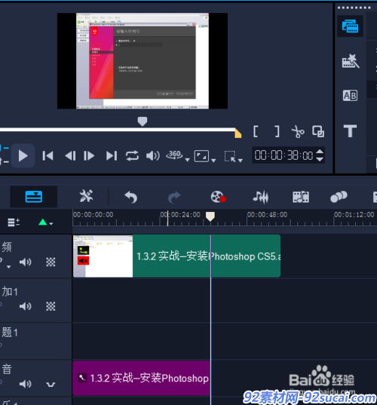Open the green triangle chapter dropdown
Screen dimensions: 377x405
[45, 222]
